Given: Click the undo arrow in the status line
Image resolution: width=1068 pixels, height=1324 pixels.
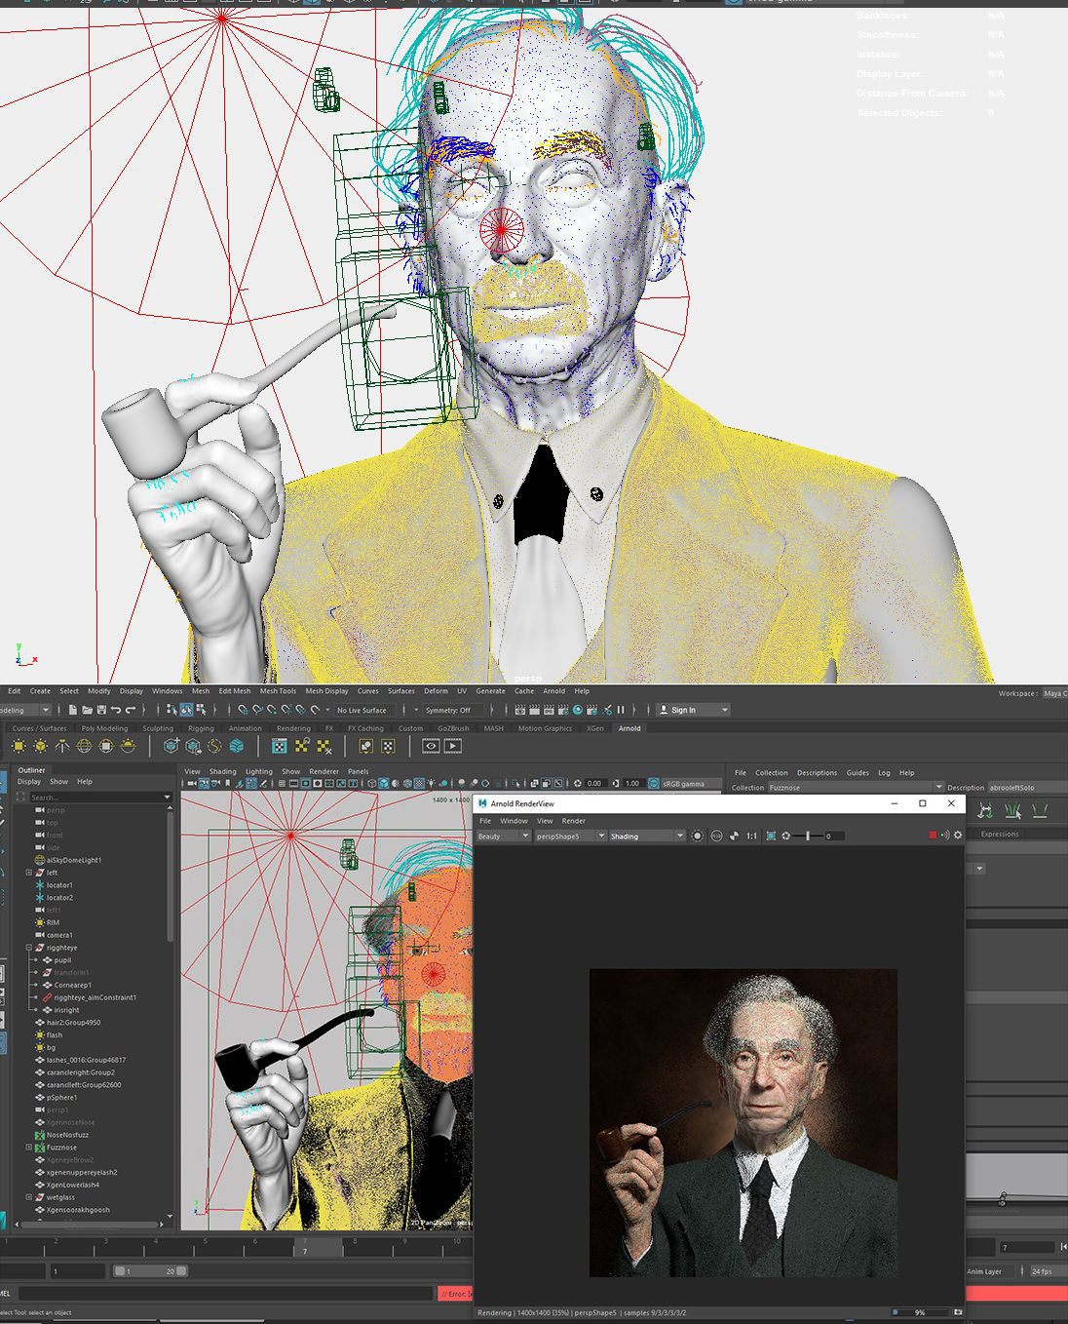Looking at the screenshot, I should [x=116, y=710].
